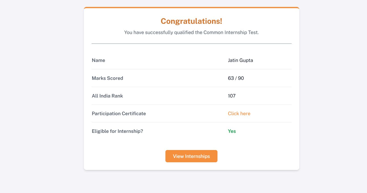The image size is (367, 193).
Task: Select the All India Rank label
Action: click(x=107, y=96)
